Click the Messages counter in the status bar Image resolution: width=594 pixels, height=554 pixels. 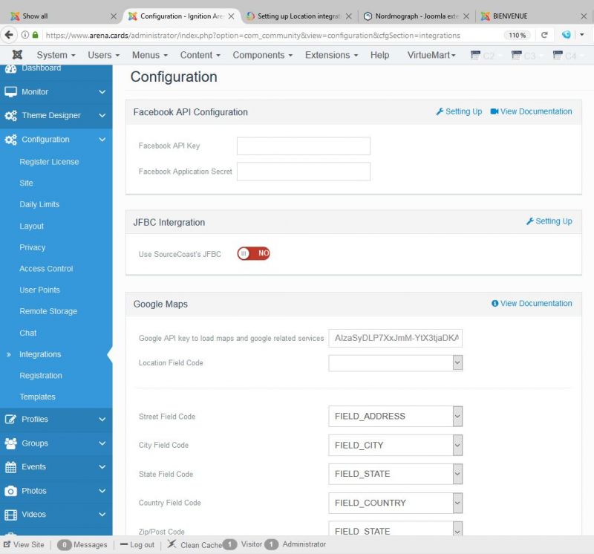(82, 544)
